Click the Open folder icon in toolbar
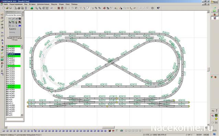The height and width of the screenshot is (136, 219). 7,8
